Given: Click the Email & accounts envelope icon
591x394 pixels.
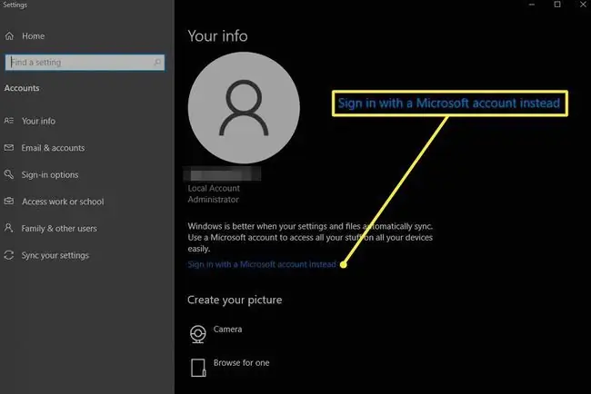Looking at the screenshot, I should tap(9, 147).
